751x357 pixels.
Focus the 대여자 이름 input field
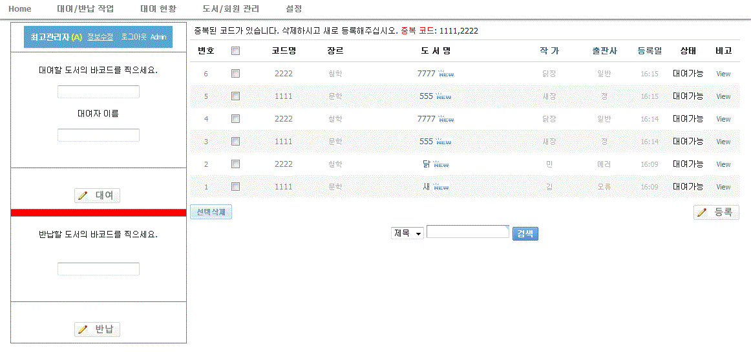point(98,135)
